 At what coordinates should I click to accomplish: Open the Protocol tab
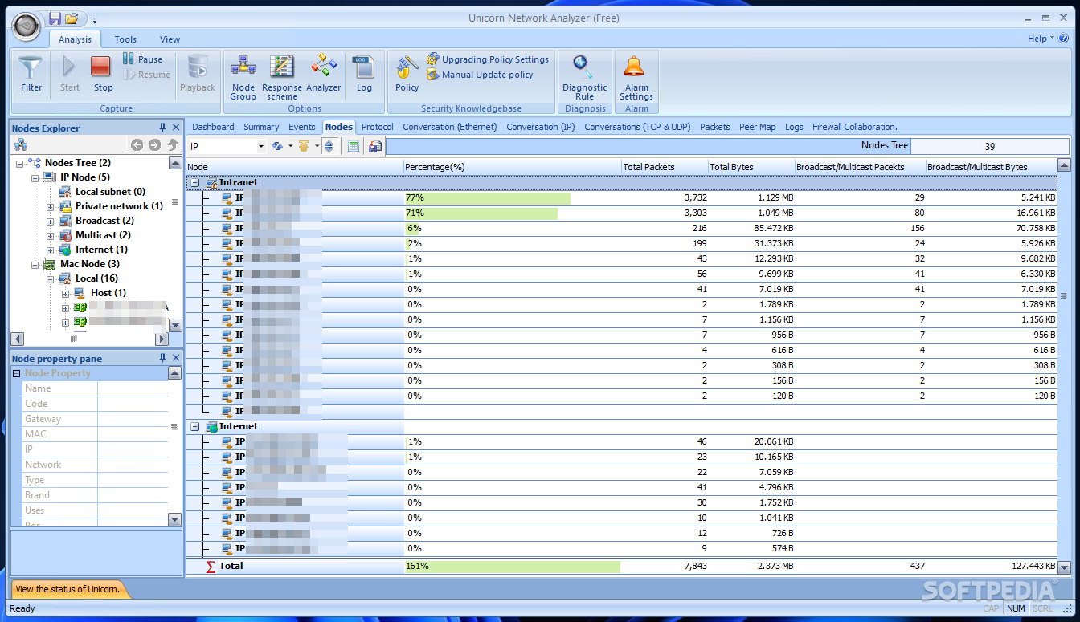pyautogui.click(x=378, y=127)
